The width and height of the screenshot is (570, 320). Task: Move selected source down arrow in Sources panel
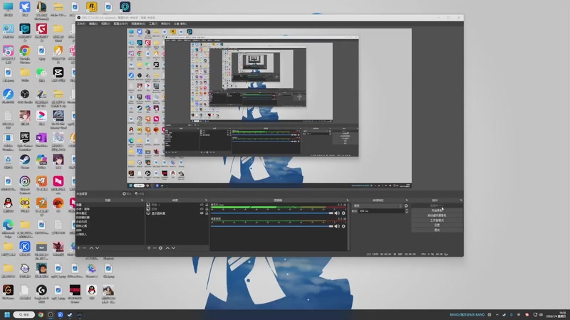click(x=173, y=247)
